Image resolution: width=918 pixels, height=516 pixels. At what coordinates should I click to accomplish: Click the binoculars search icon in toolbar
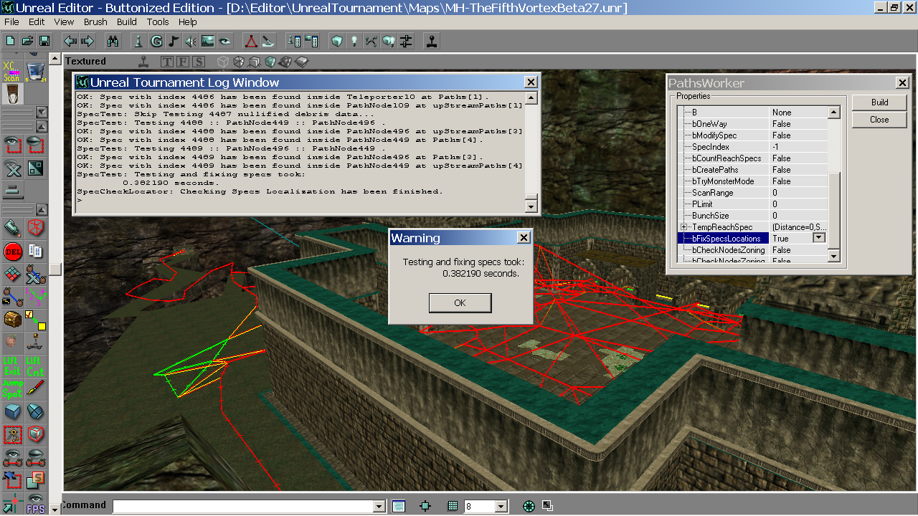(113, 41)
